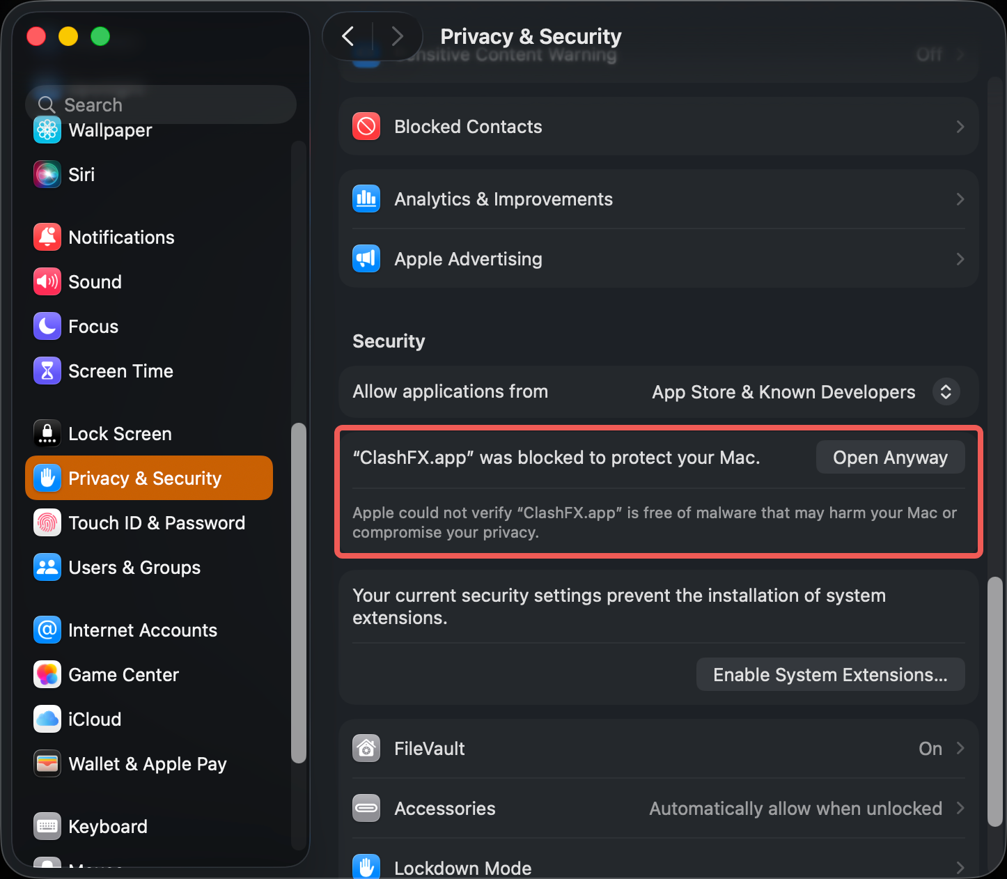Click the Blocked Contacts red icon

click(x=366, y=126)
